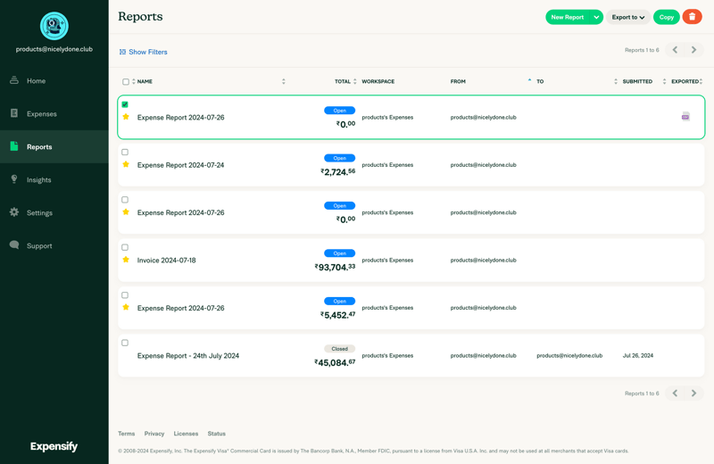The height and width of the screenshot is (464, 714).
Task: Go to previous page using the top left arrow
Action: (x=676, y=50)
